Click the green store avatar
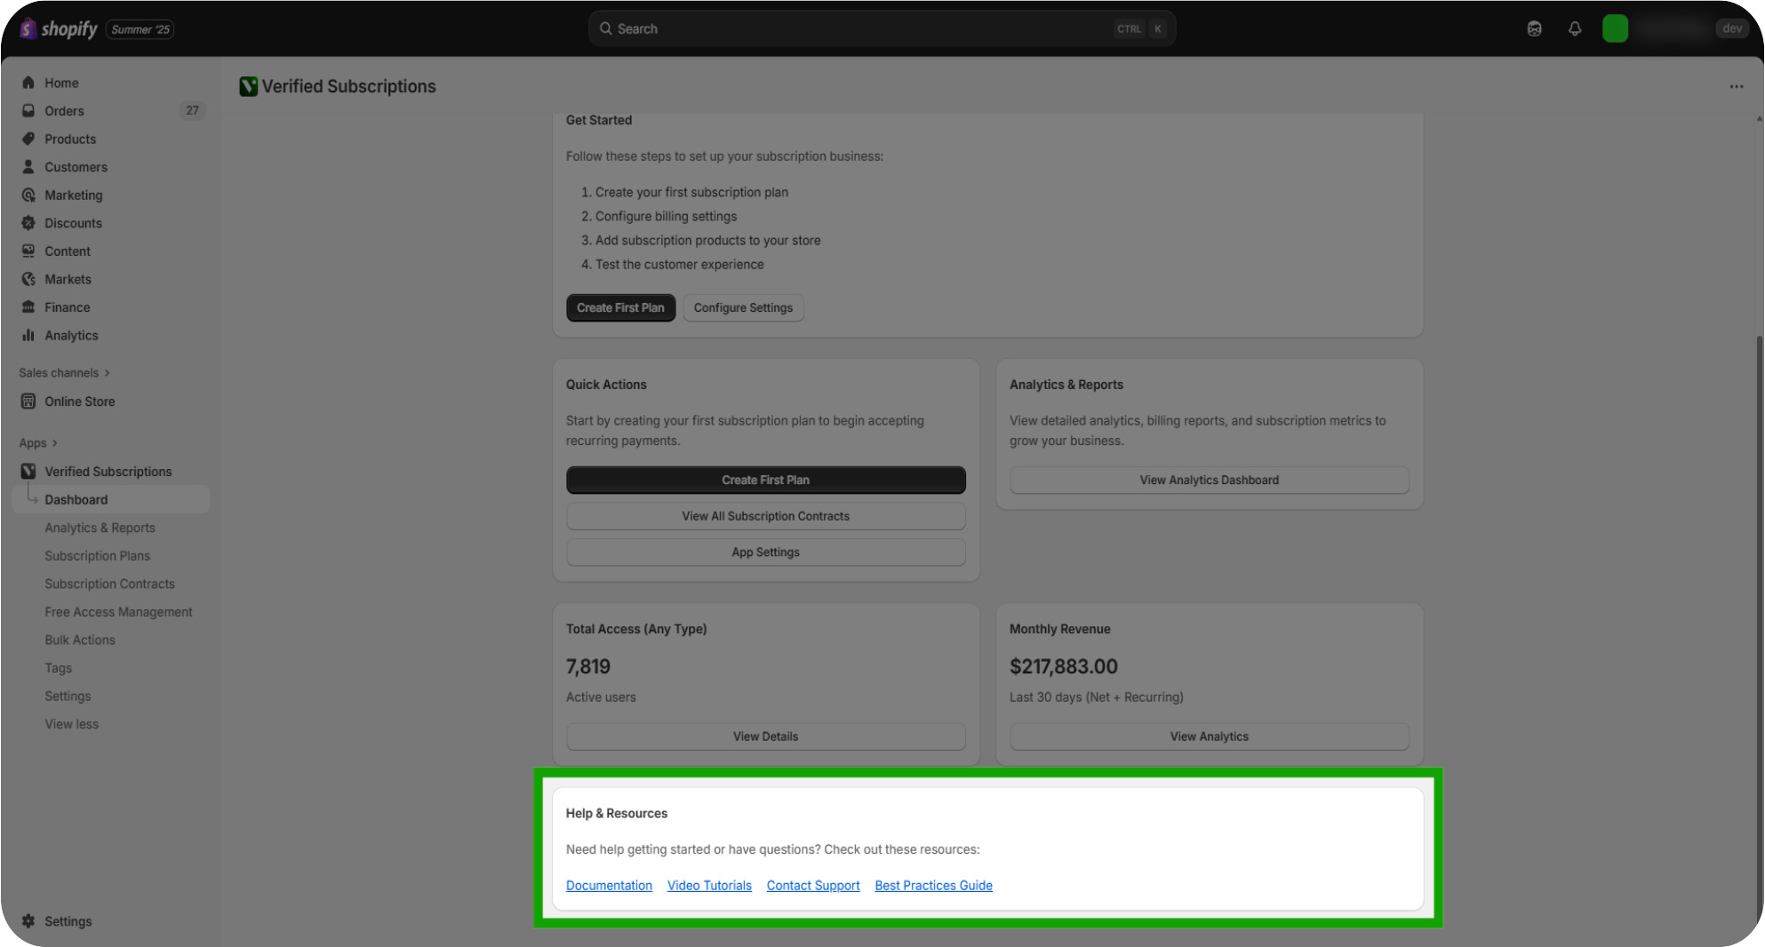The image size is (1765, 947). click(1615, 28)
